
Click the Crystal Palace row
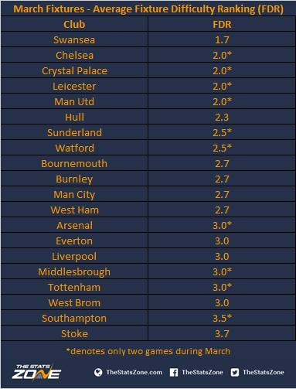tap(148, 70)
